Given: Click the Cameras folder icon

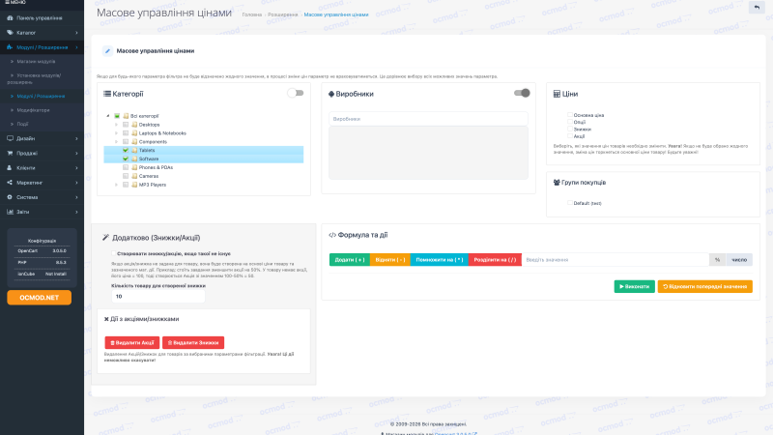Looking at the screenshot, I should [134, 176].
